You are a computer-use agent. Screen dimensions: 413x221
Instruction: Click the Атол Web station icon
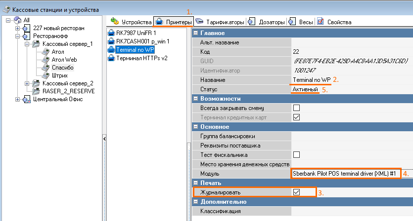[46, 59]
